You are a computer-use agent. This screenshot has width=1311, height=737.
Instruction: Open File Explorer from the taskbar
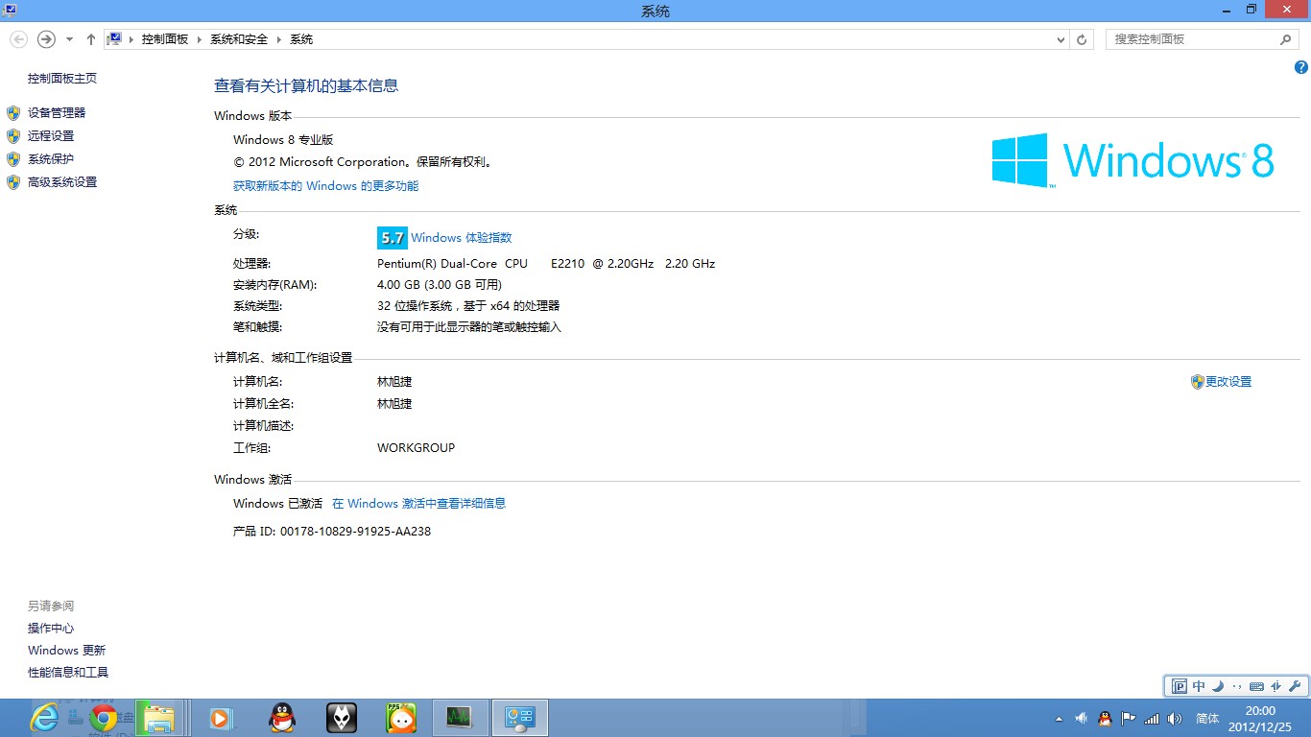point(159,718)
